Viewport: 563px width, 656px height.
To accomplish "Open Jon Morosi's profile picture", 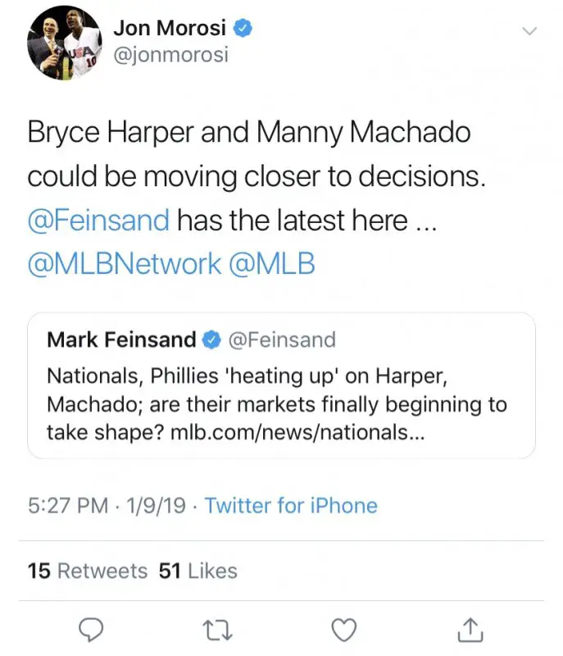I will [x=65, y=44].
